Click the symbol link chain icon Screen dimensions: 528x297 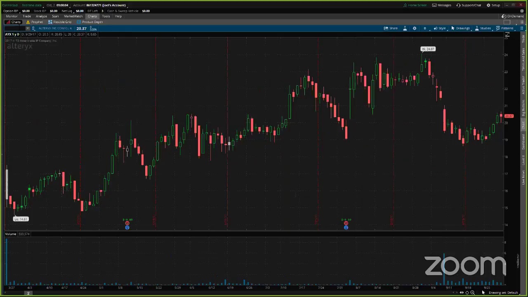point(33,28)
